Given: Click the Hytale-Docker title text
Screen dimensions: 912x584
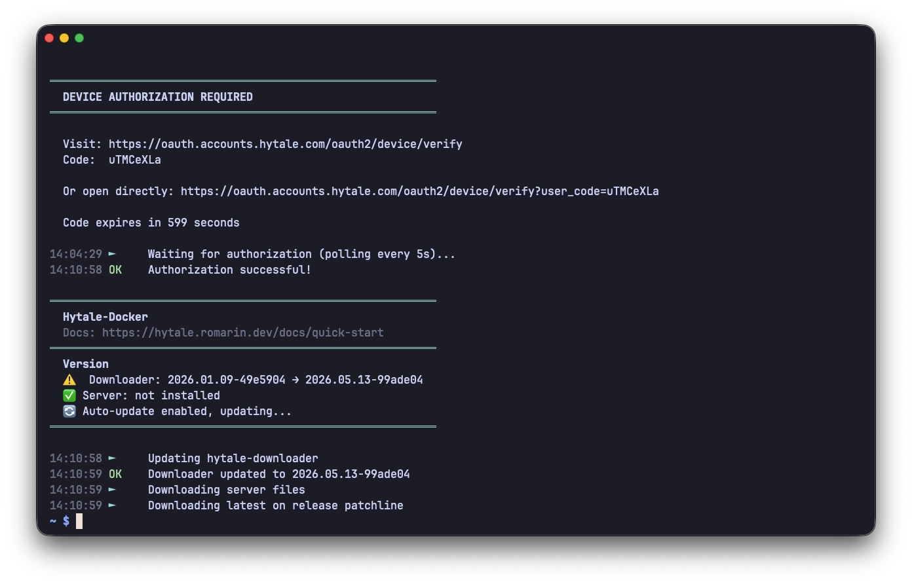Looking at the screenshot, I should pyautogui.click(x=105, y=317).
